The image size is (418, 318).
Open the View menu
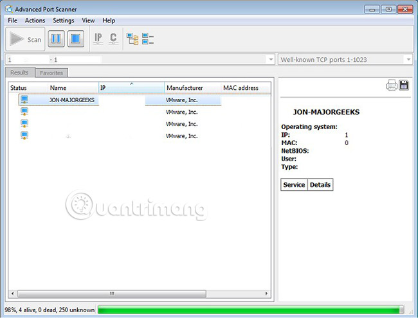tap(88, 21)
